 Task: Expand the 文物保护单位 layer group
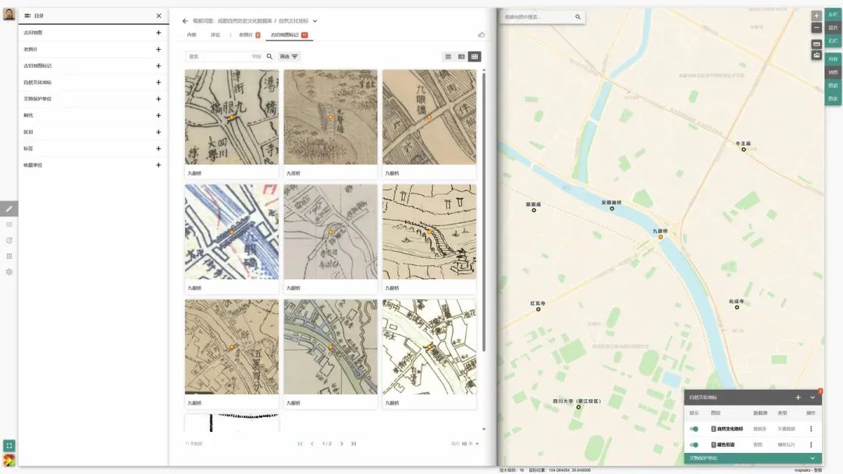[813, 458]
